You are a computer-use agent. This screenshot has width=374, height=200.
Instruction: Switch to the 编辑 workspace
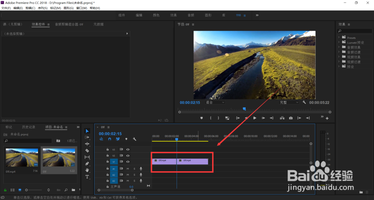[139, 15]
